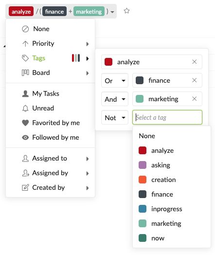Focus the Select a tag field
This screenshot has width=215, height=255.
coord(167,117)
